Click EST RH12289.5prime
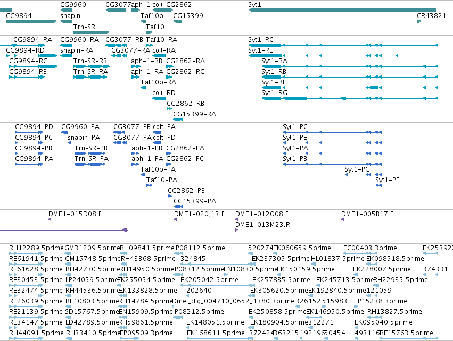The image size is (453, 341). pyautogui.click(x=36, y=248)
